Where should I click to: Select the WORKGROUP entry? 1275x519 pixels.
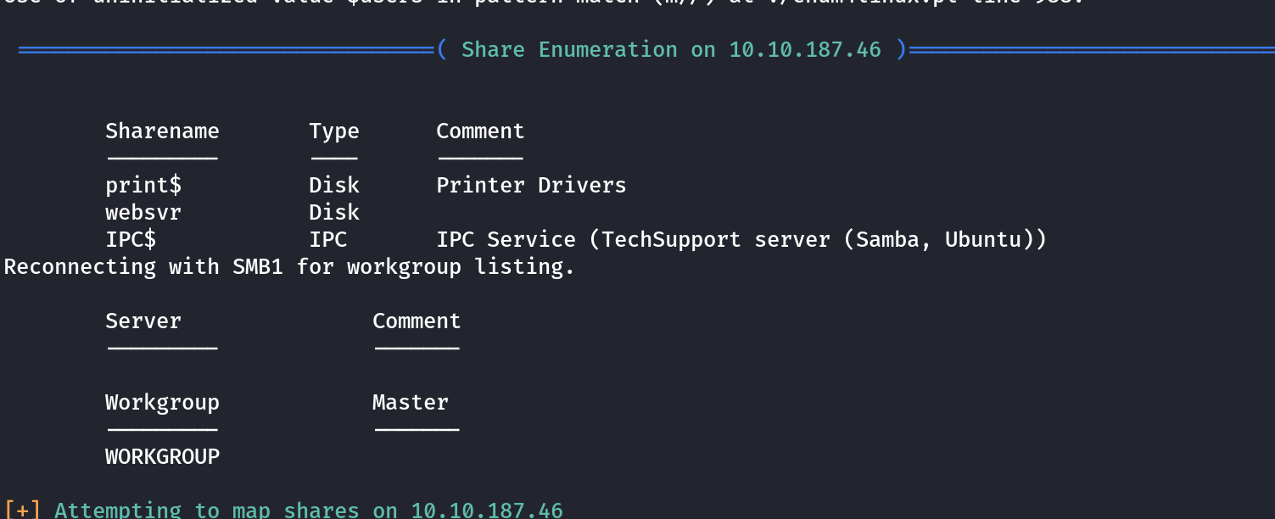162,457
